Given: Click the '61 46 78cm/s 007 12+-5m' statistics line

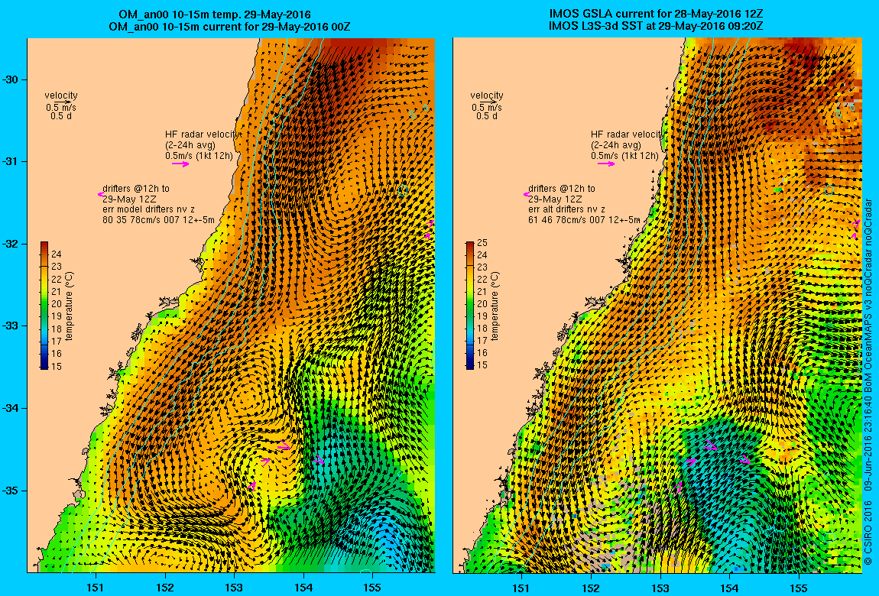Looking at the screenshot, I should [x=584, y=220].
